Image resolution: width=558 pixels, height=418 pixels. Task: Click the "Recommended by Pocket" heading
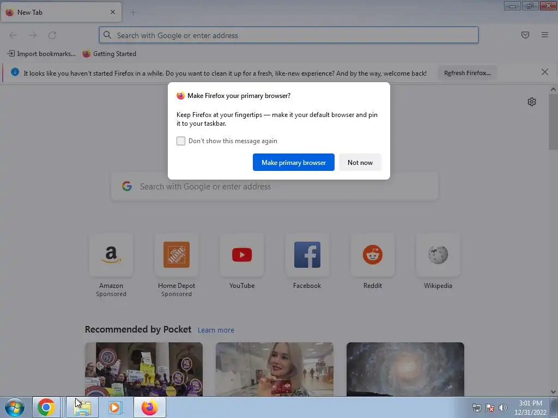(138, 329)
